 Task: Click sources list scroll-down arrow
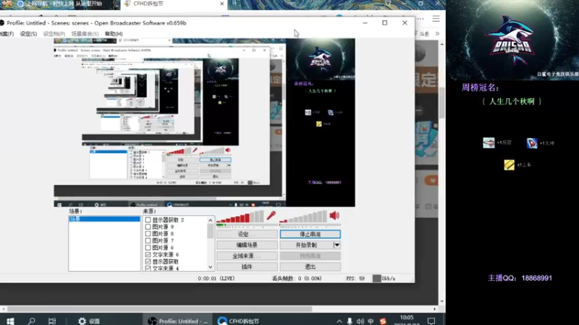[210, 267]
